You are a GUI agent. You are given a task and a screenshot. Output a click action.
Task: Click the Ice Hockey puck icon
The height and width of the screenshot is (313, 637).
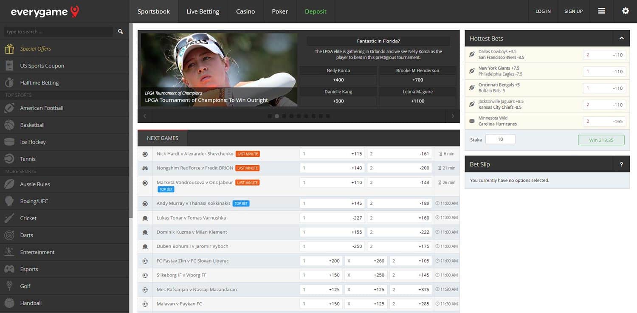pos(9,142)
